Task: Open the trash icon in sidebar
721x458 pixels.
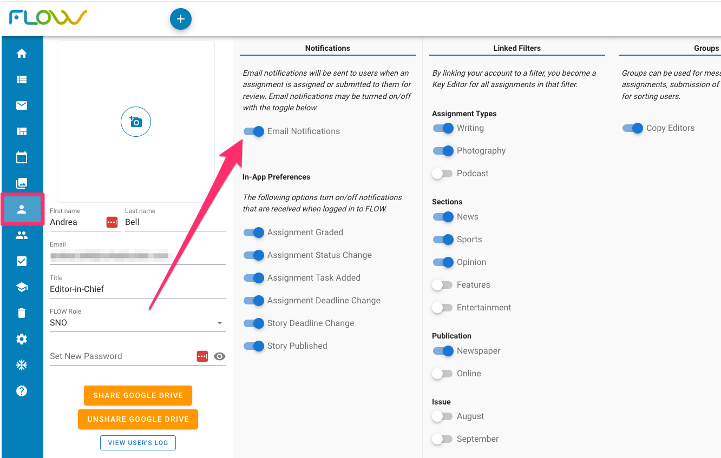Action: pyautogui.click(x=22, y=313)
